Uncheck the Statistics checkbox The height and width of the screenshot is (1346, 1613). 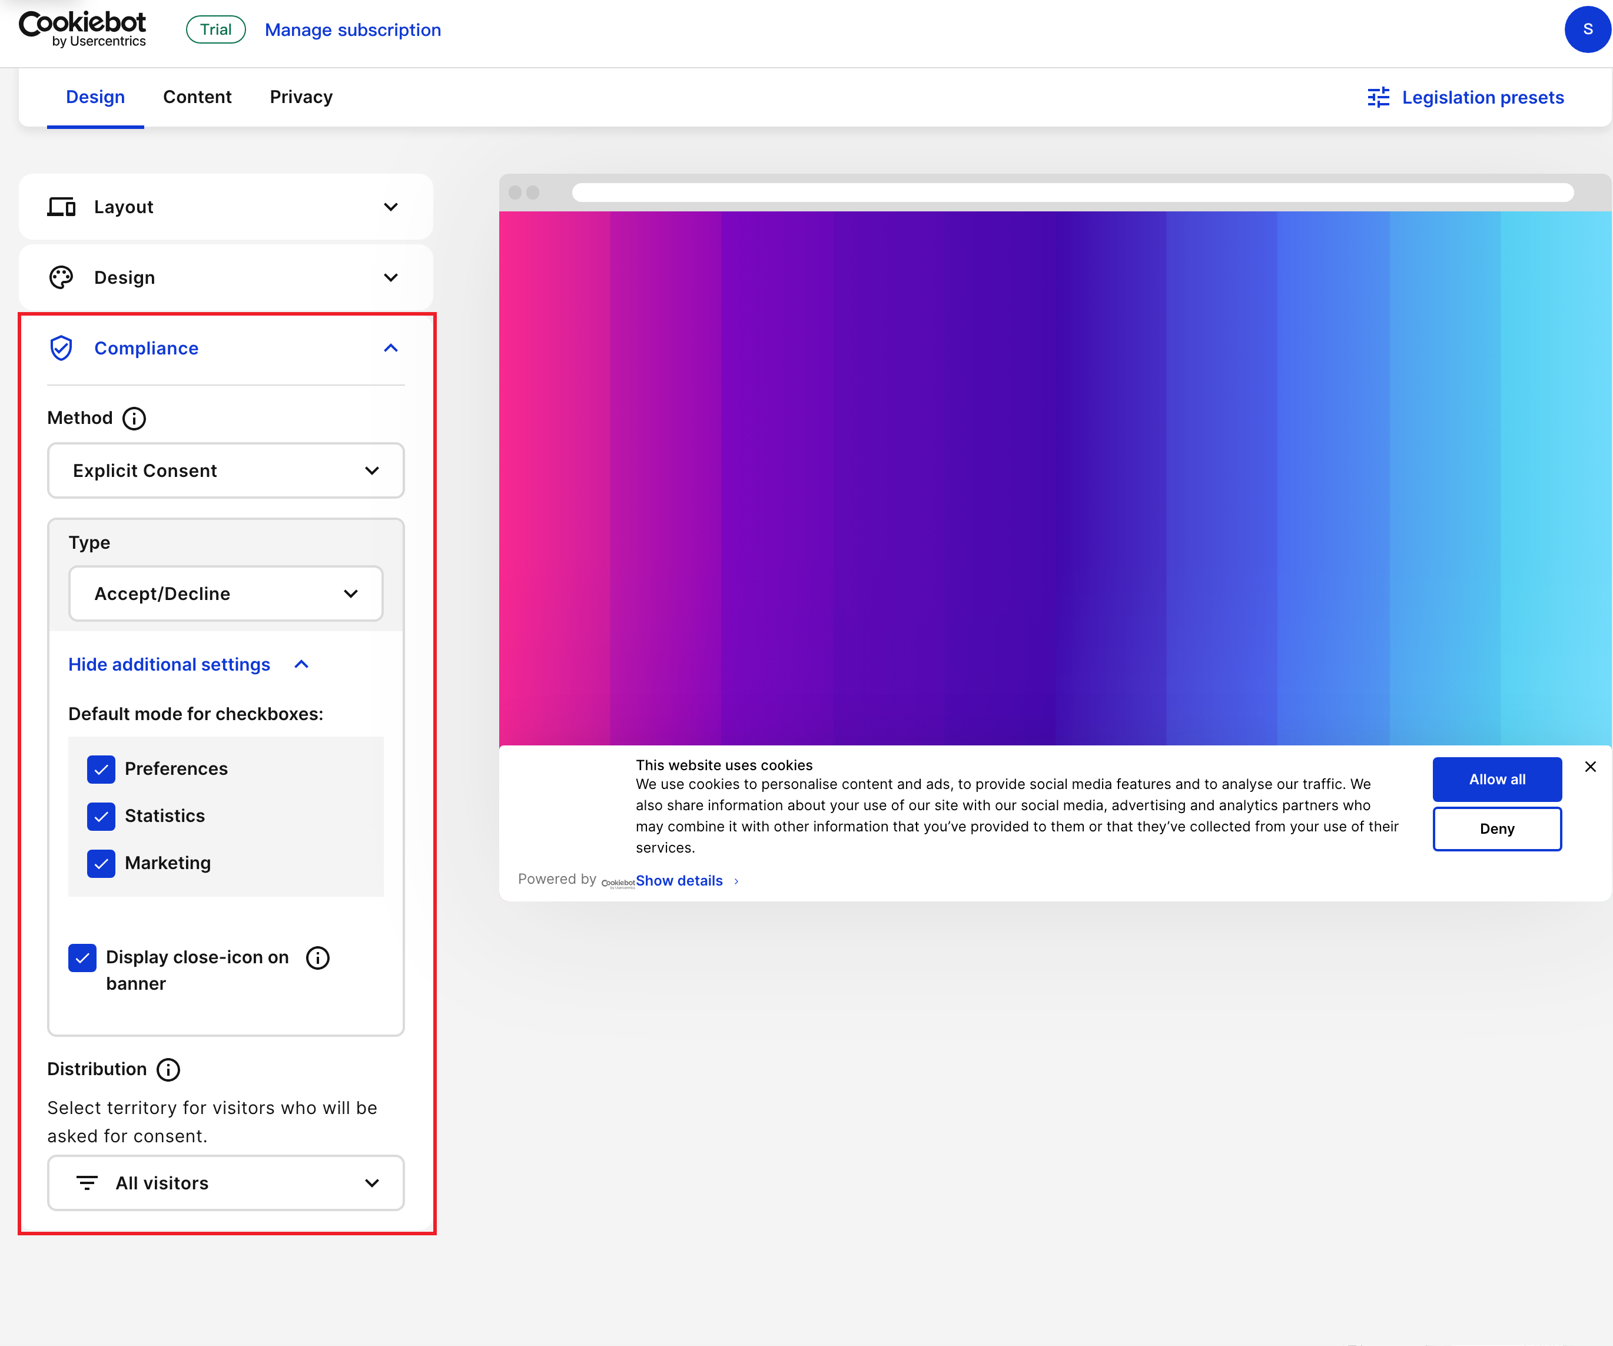click(101, 816)
